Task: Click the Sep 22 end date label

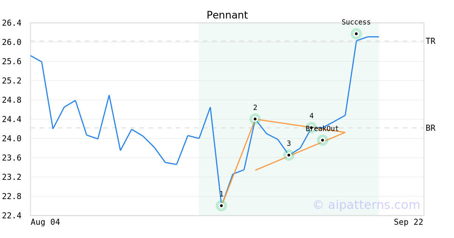Action: pyautogui.click(x=409, y=222)
